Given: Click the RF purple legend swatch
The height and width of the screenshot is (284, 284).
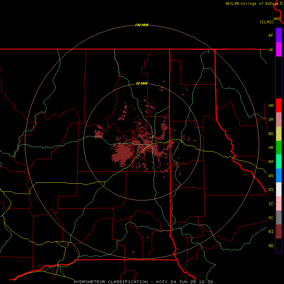Looking at the screenshot, I should tap(279, 35).
